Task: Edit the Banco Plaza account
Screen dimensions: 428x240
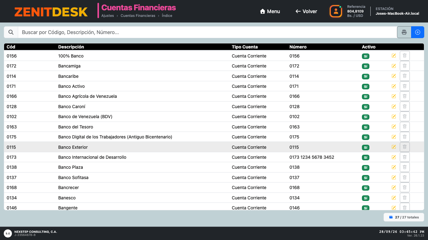Action: (x=394, y=167)
